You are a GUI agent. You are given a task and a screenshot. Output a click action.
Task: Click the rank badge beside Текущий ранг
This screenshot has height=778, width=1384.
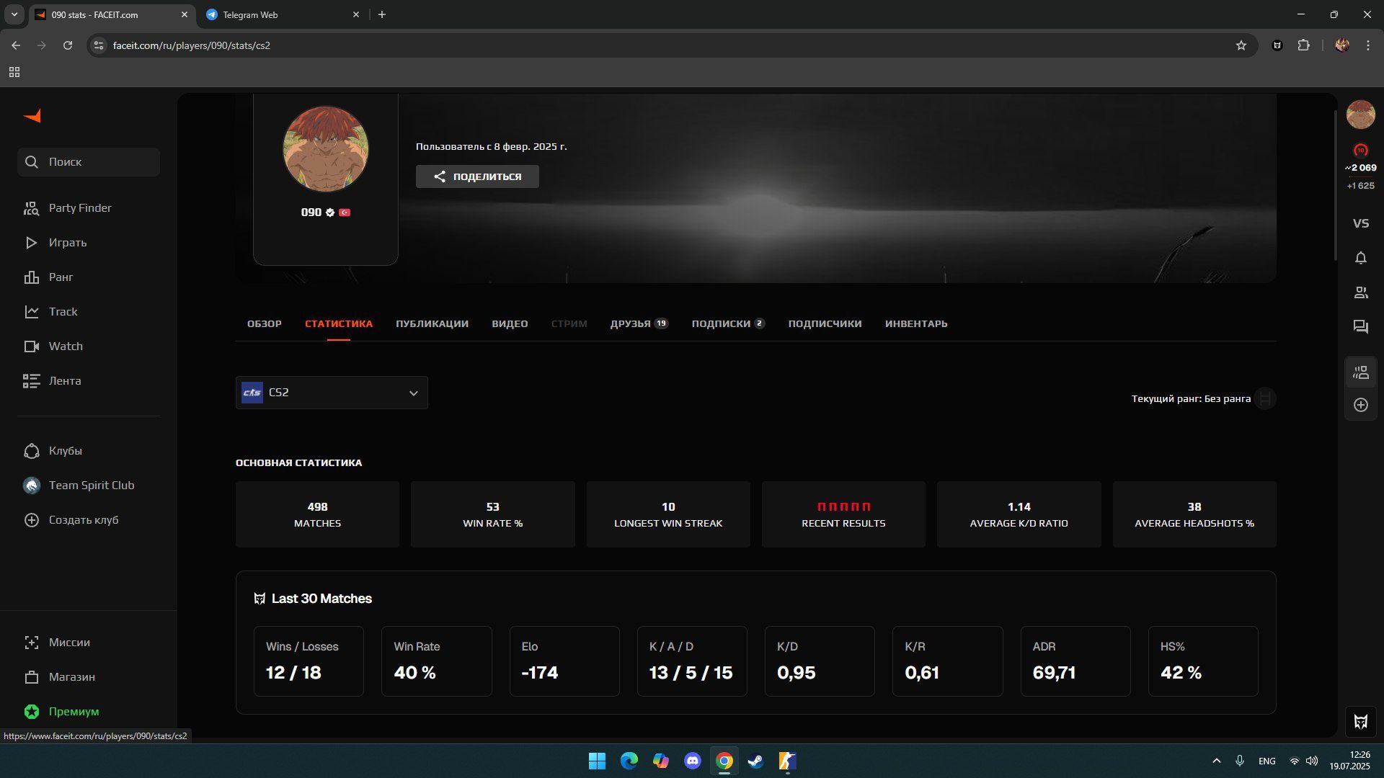click(x=1265, y=398)
